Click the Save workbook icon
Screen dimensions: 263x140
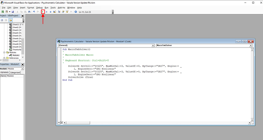coord(13,12)
